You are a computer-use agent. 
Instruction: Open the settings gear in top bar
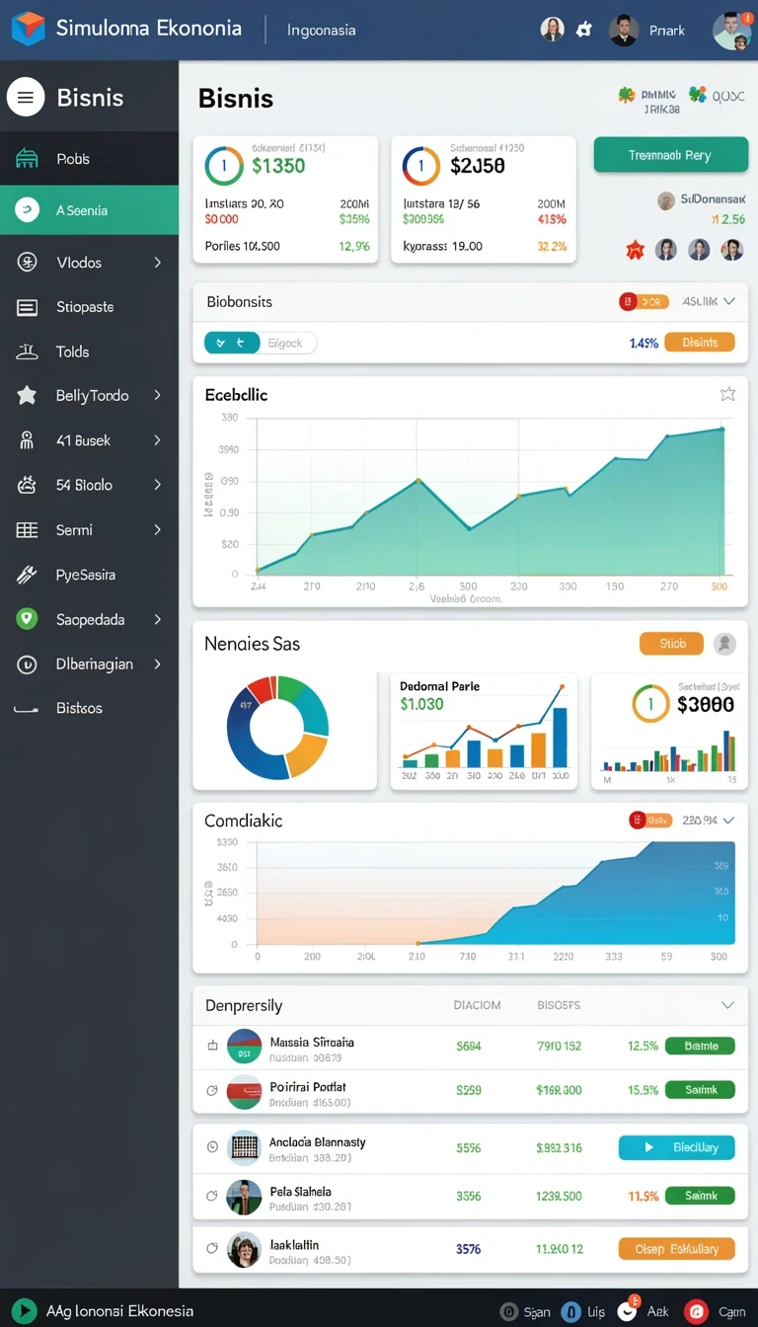click(584, 30)
